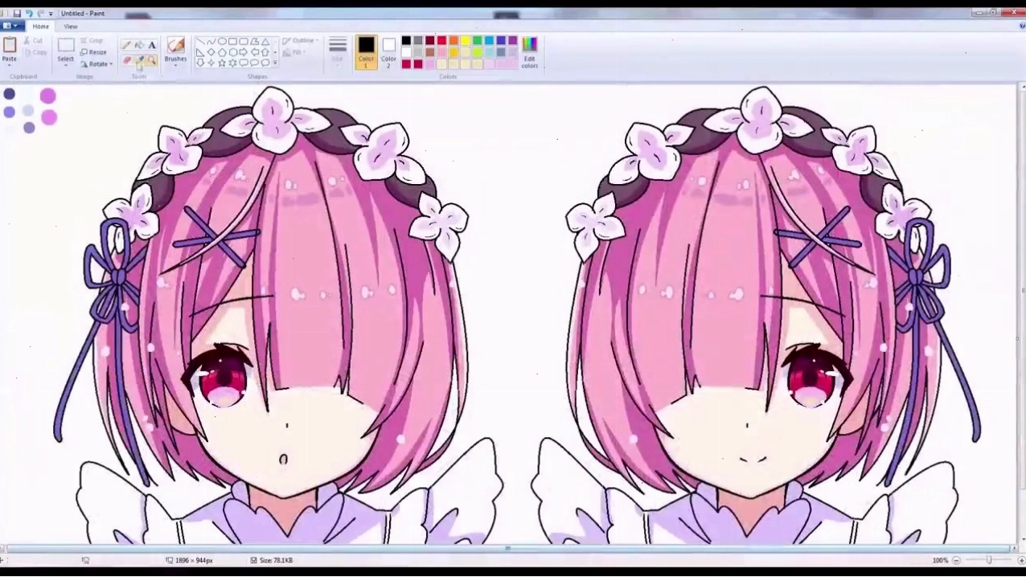Pick the white palette swatch
1026x577 pixels.
pos(406,52)
